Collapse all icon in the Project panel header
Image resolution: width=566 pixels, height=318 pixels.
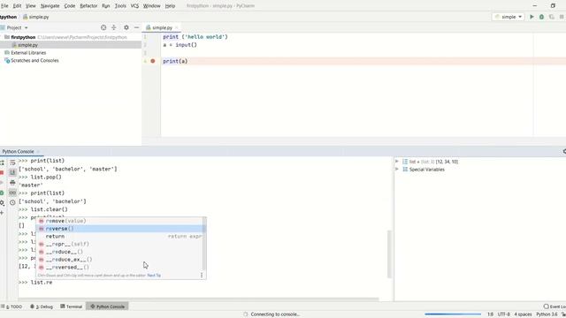(114, 27)
